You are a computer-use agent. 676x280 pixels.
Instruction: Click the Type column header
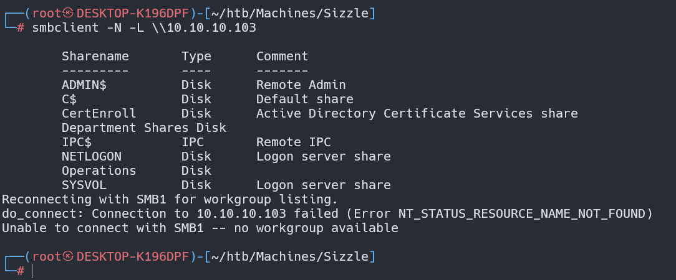click(196, 56)
